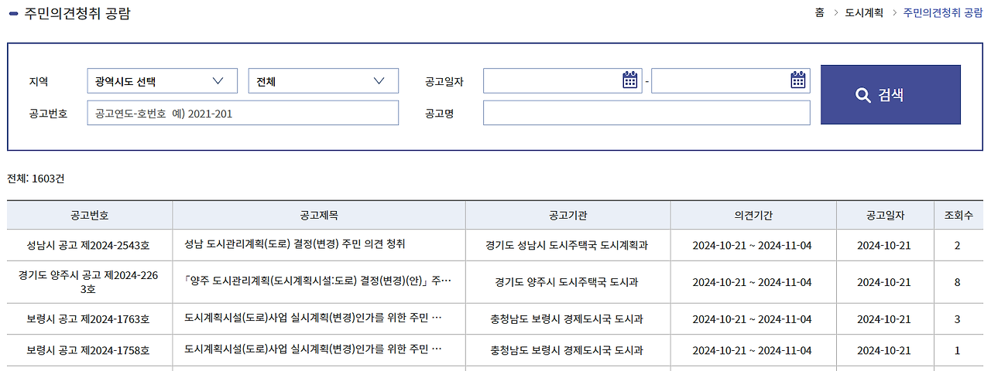This screenshot has width=991, height=371.
Task: Click the 공고일자 column header
Action: point(884,215)
